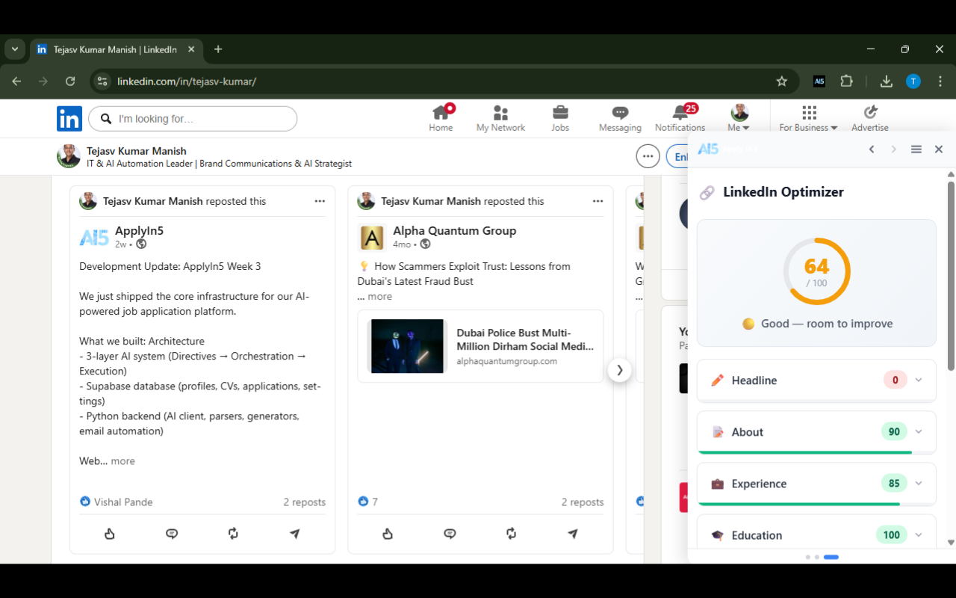Expand the Headline score section
Screen dimensions: 956x598
(918, 380)
